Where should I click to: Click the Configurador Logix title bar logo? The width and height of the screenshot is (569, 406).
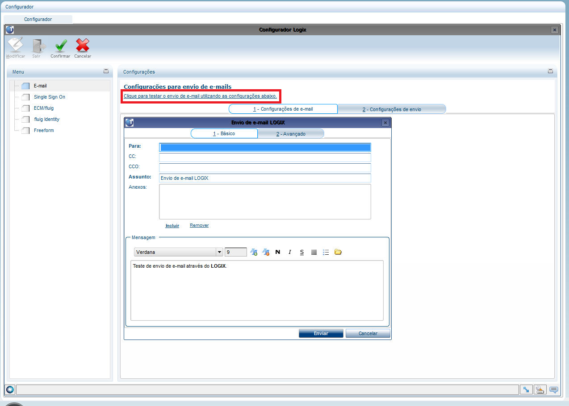click(x=10, y=30)
